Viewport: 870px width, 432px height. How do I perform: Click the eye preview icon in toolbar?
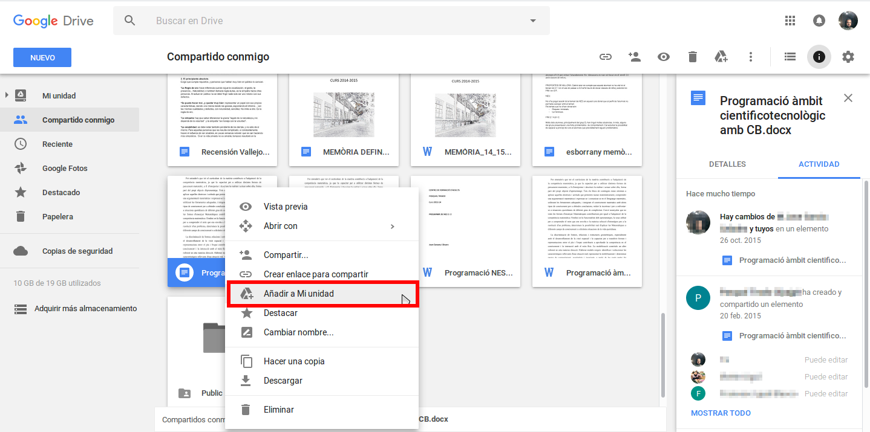pyautogui.click(x=664, y=57)
